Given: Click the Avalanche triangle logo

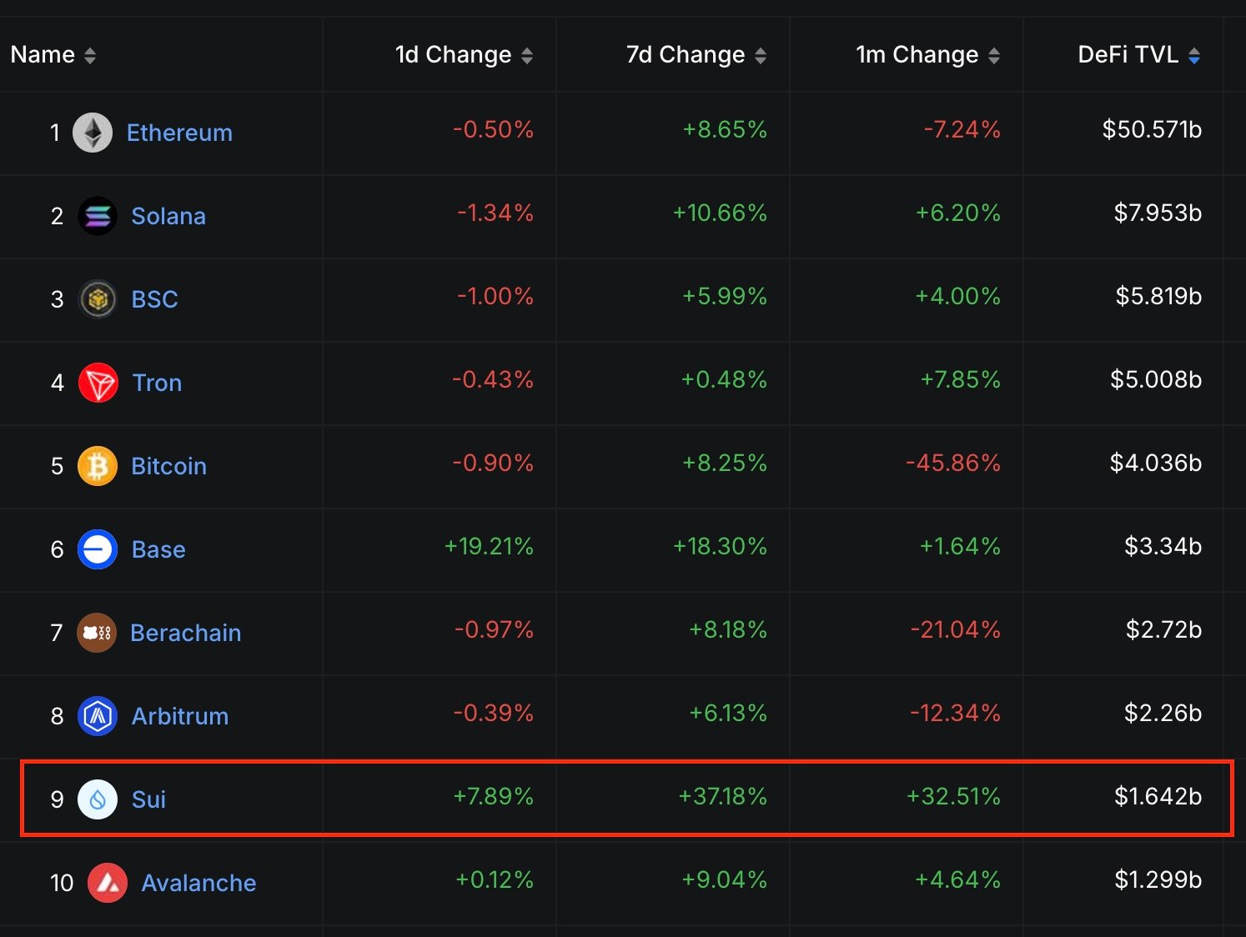Looking at the screenshot, I should pos(109,882).
